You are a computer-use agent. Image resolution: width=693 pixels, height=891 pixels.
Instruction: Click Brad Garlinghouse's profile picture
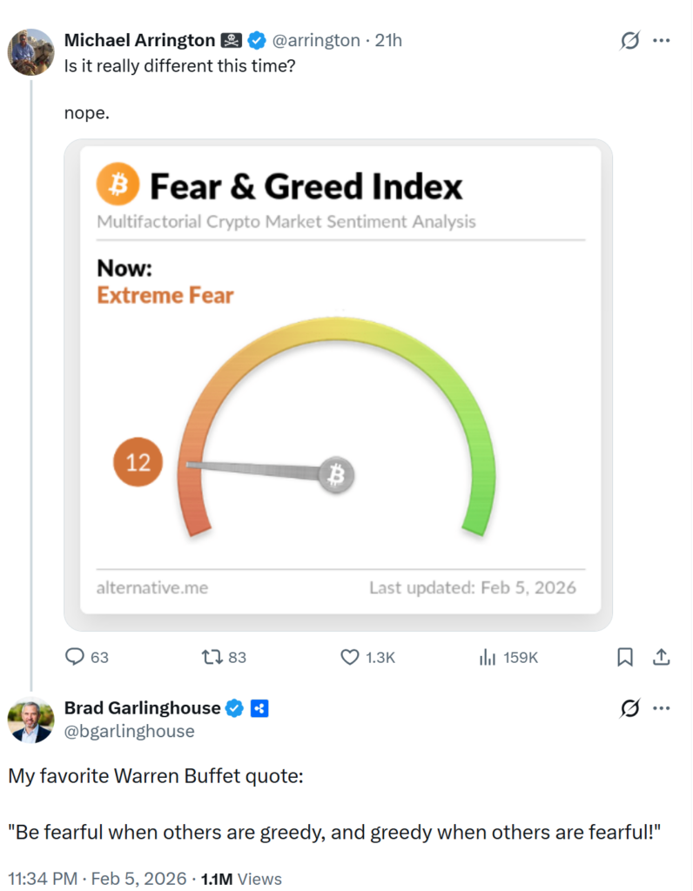[31, 721]
